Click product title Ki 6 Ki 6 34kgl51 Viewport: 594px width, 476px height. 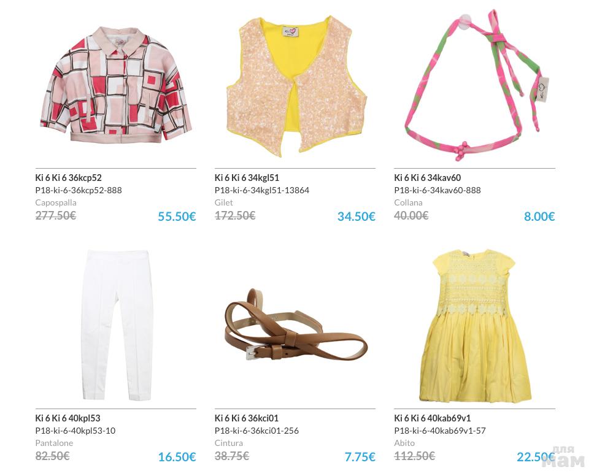coord(247,178)
